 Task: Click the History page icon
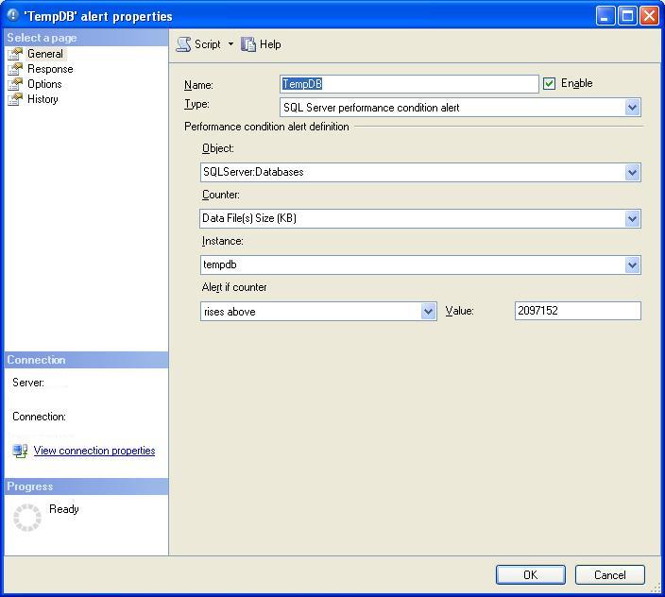[x=15, y=99]
